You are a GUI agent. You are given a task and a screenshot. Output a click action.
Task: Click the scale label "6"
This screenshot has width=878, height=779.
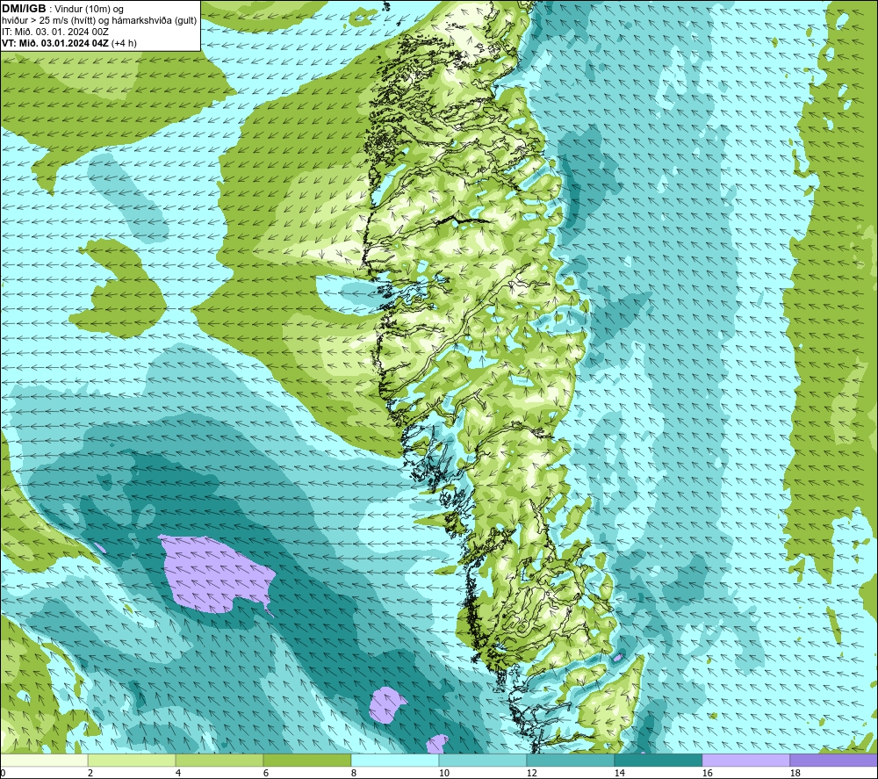click(x=266, y=773)
